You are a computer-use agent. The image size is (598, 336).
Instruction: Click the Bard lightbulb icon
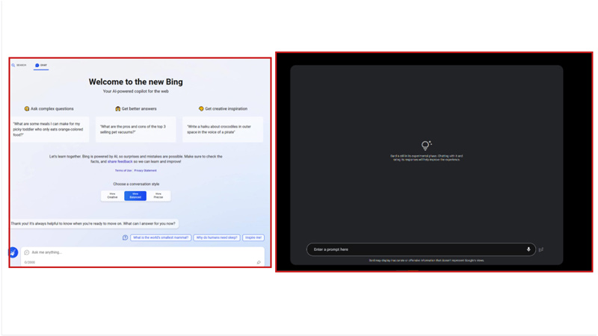pyautogui.click(x=426, y=145)
